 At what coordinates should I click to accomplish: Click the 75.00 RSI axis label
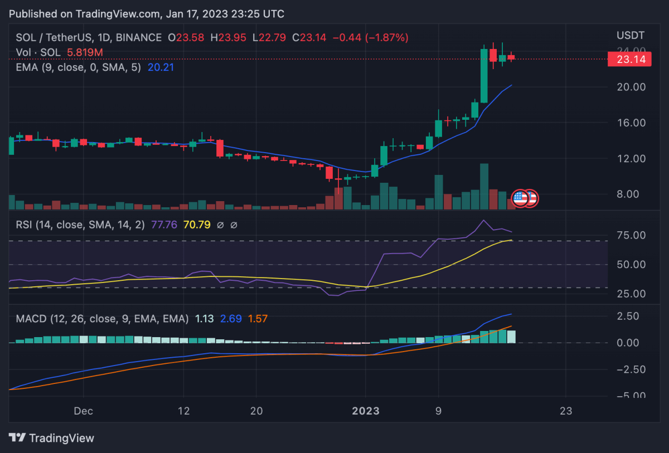(631, 235)
